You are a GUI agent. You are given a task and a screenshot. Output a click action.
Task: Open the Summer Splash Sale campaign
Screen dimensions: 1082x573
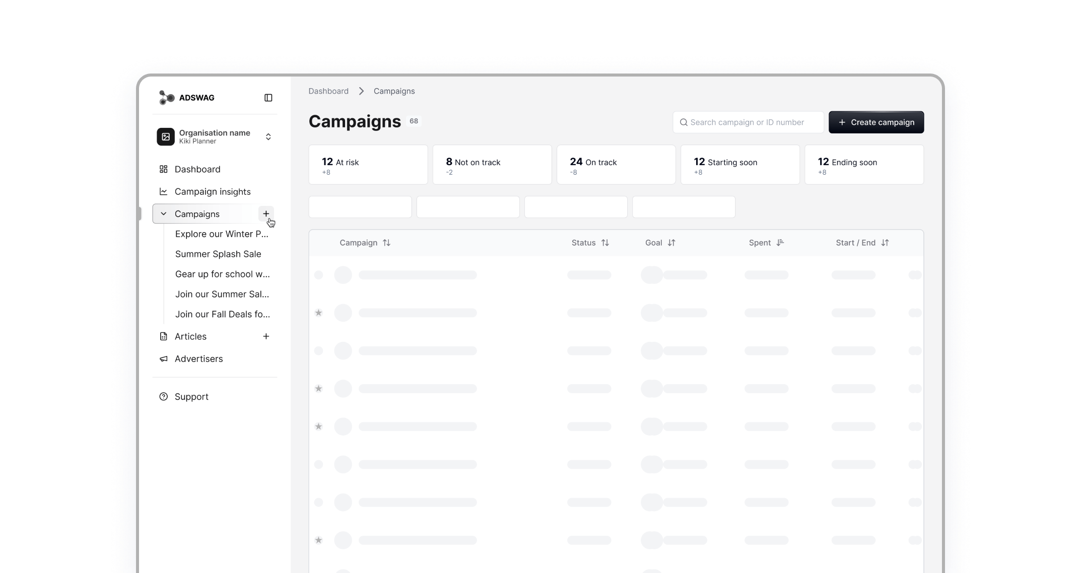218,254
